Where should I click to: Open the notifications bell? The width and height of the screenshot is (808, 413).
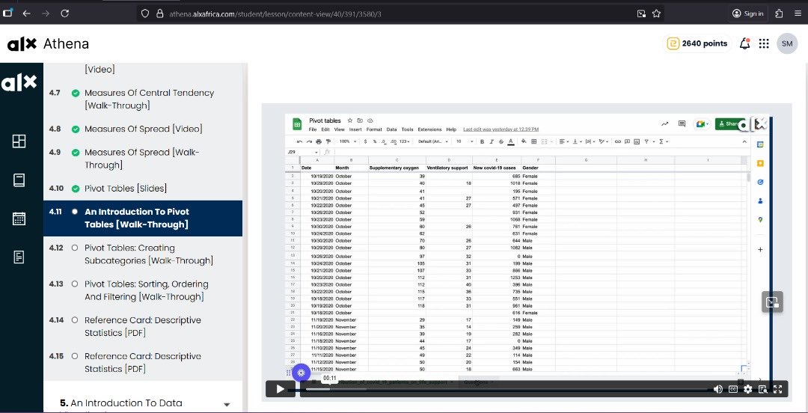744,44
